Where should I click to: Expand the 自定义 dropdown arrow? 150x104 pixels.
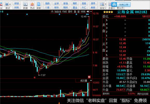point(106,4)
